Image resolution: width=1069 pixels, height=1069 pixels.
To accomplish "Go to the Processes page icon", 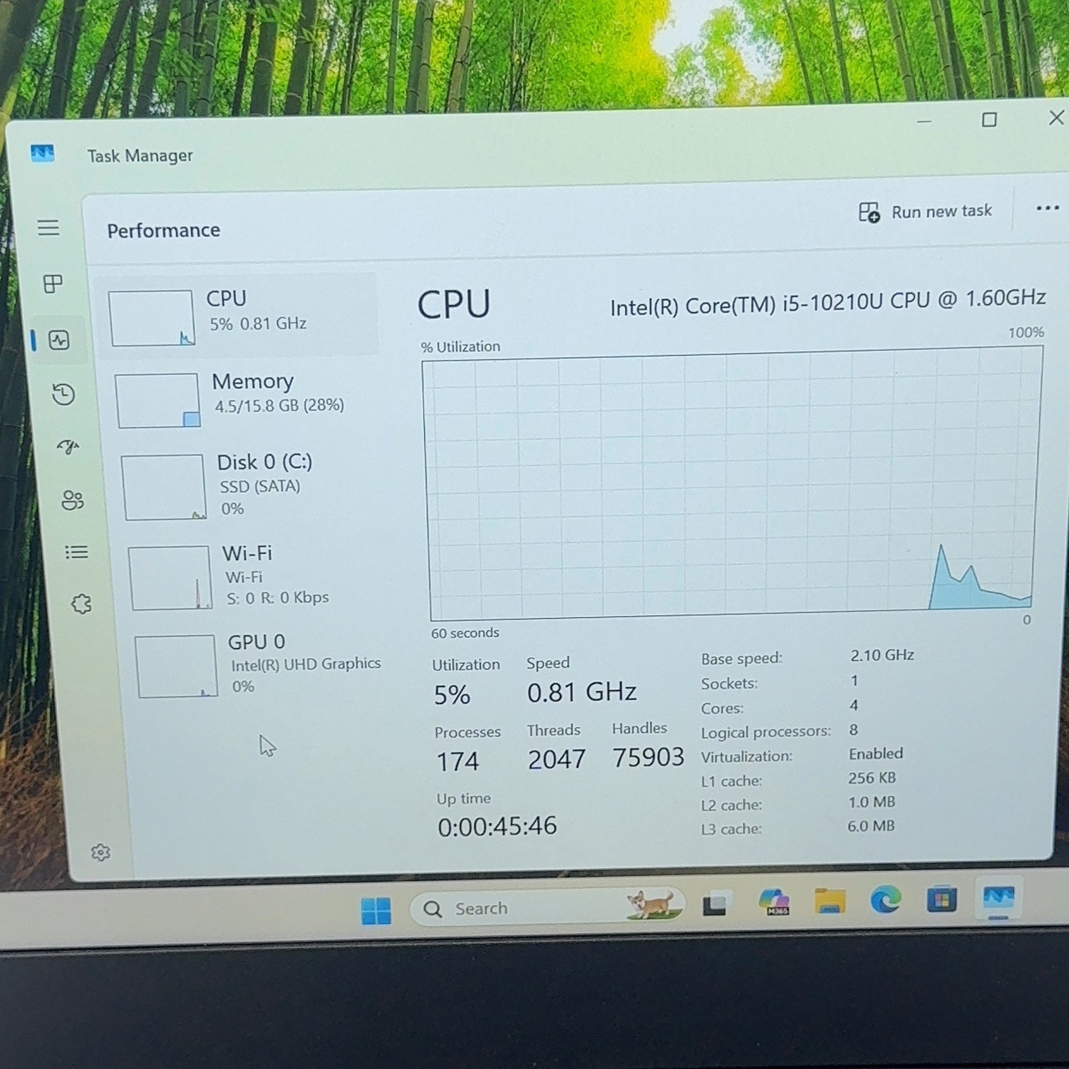I will 53,284.
